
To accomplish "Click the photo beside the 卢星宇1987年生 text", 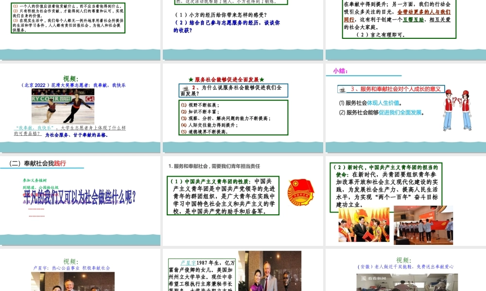I will (x=270, y=271).
